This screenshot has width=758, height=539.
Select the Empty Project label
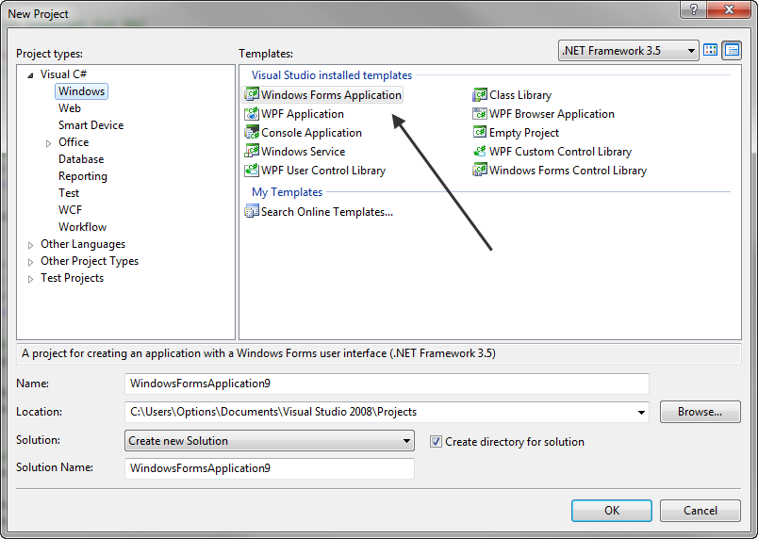[x=524, y=132]
